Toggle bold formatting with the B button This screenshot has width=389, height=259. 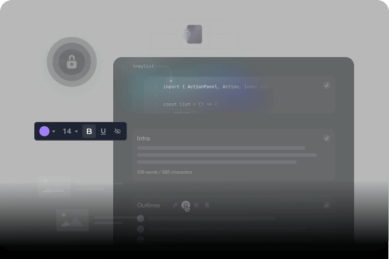point(89,131)
